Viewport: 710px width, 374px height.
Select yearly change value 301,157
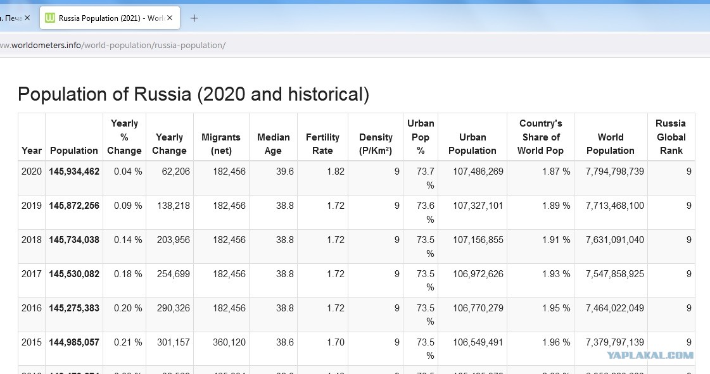coord(174,342)
